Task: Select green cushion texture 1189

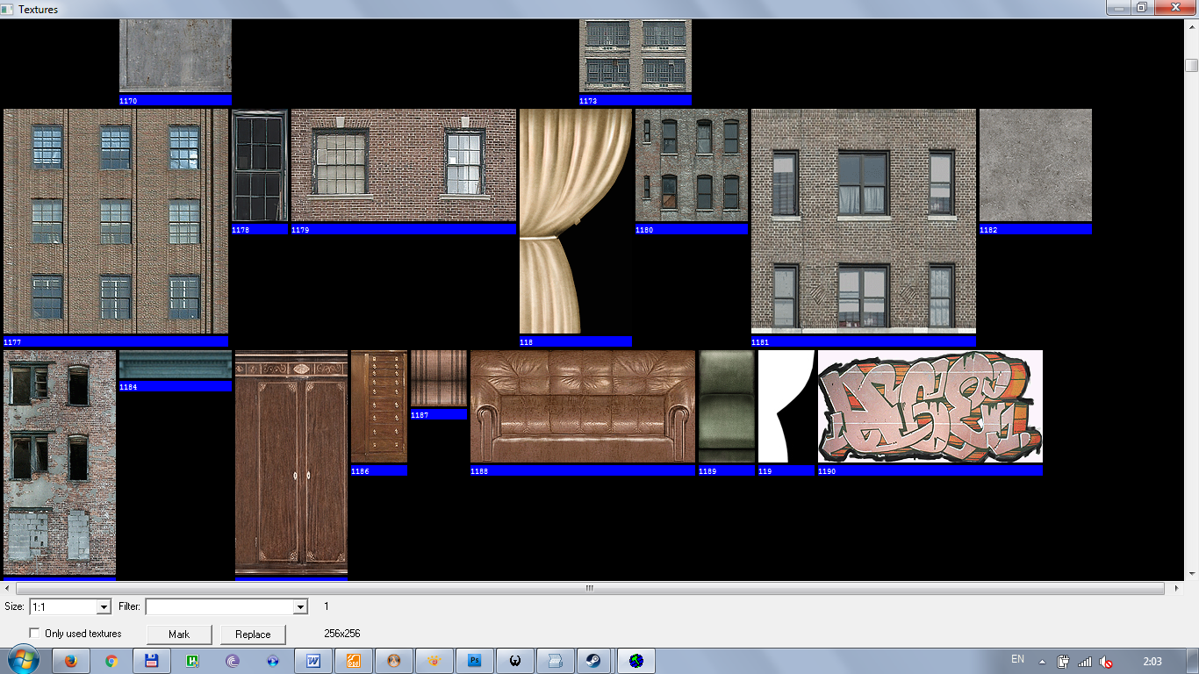Action: click(727, 406)
